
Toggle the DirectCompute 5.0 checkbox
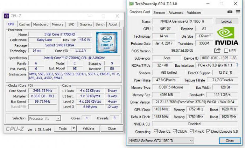pos(208,131)
